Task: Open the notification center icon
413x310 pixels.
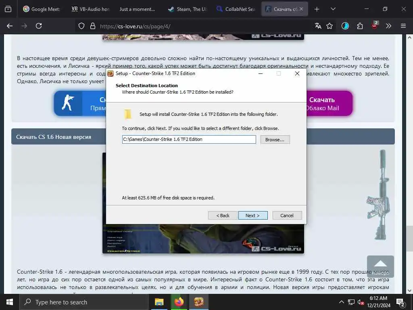Action: tap(400, 302)
